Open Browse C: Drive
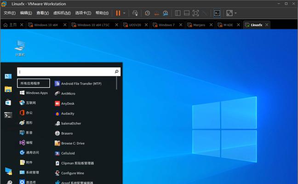This screenshot has width=298, height=184. click(69, 143)
